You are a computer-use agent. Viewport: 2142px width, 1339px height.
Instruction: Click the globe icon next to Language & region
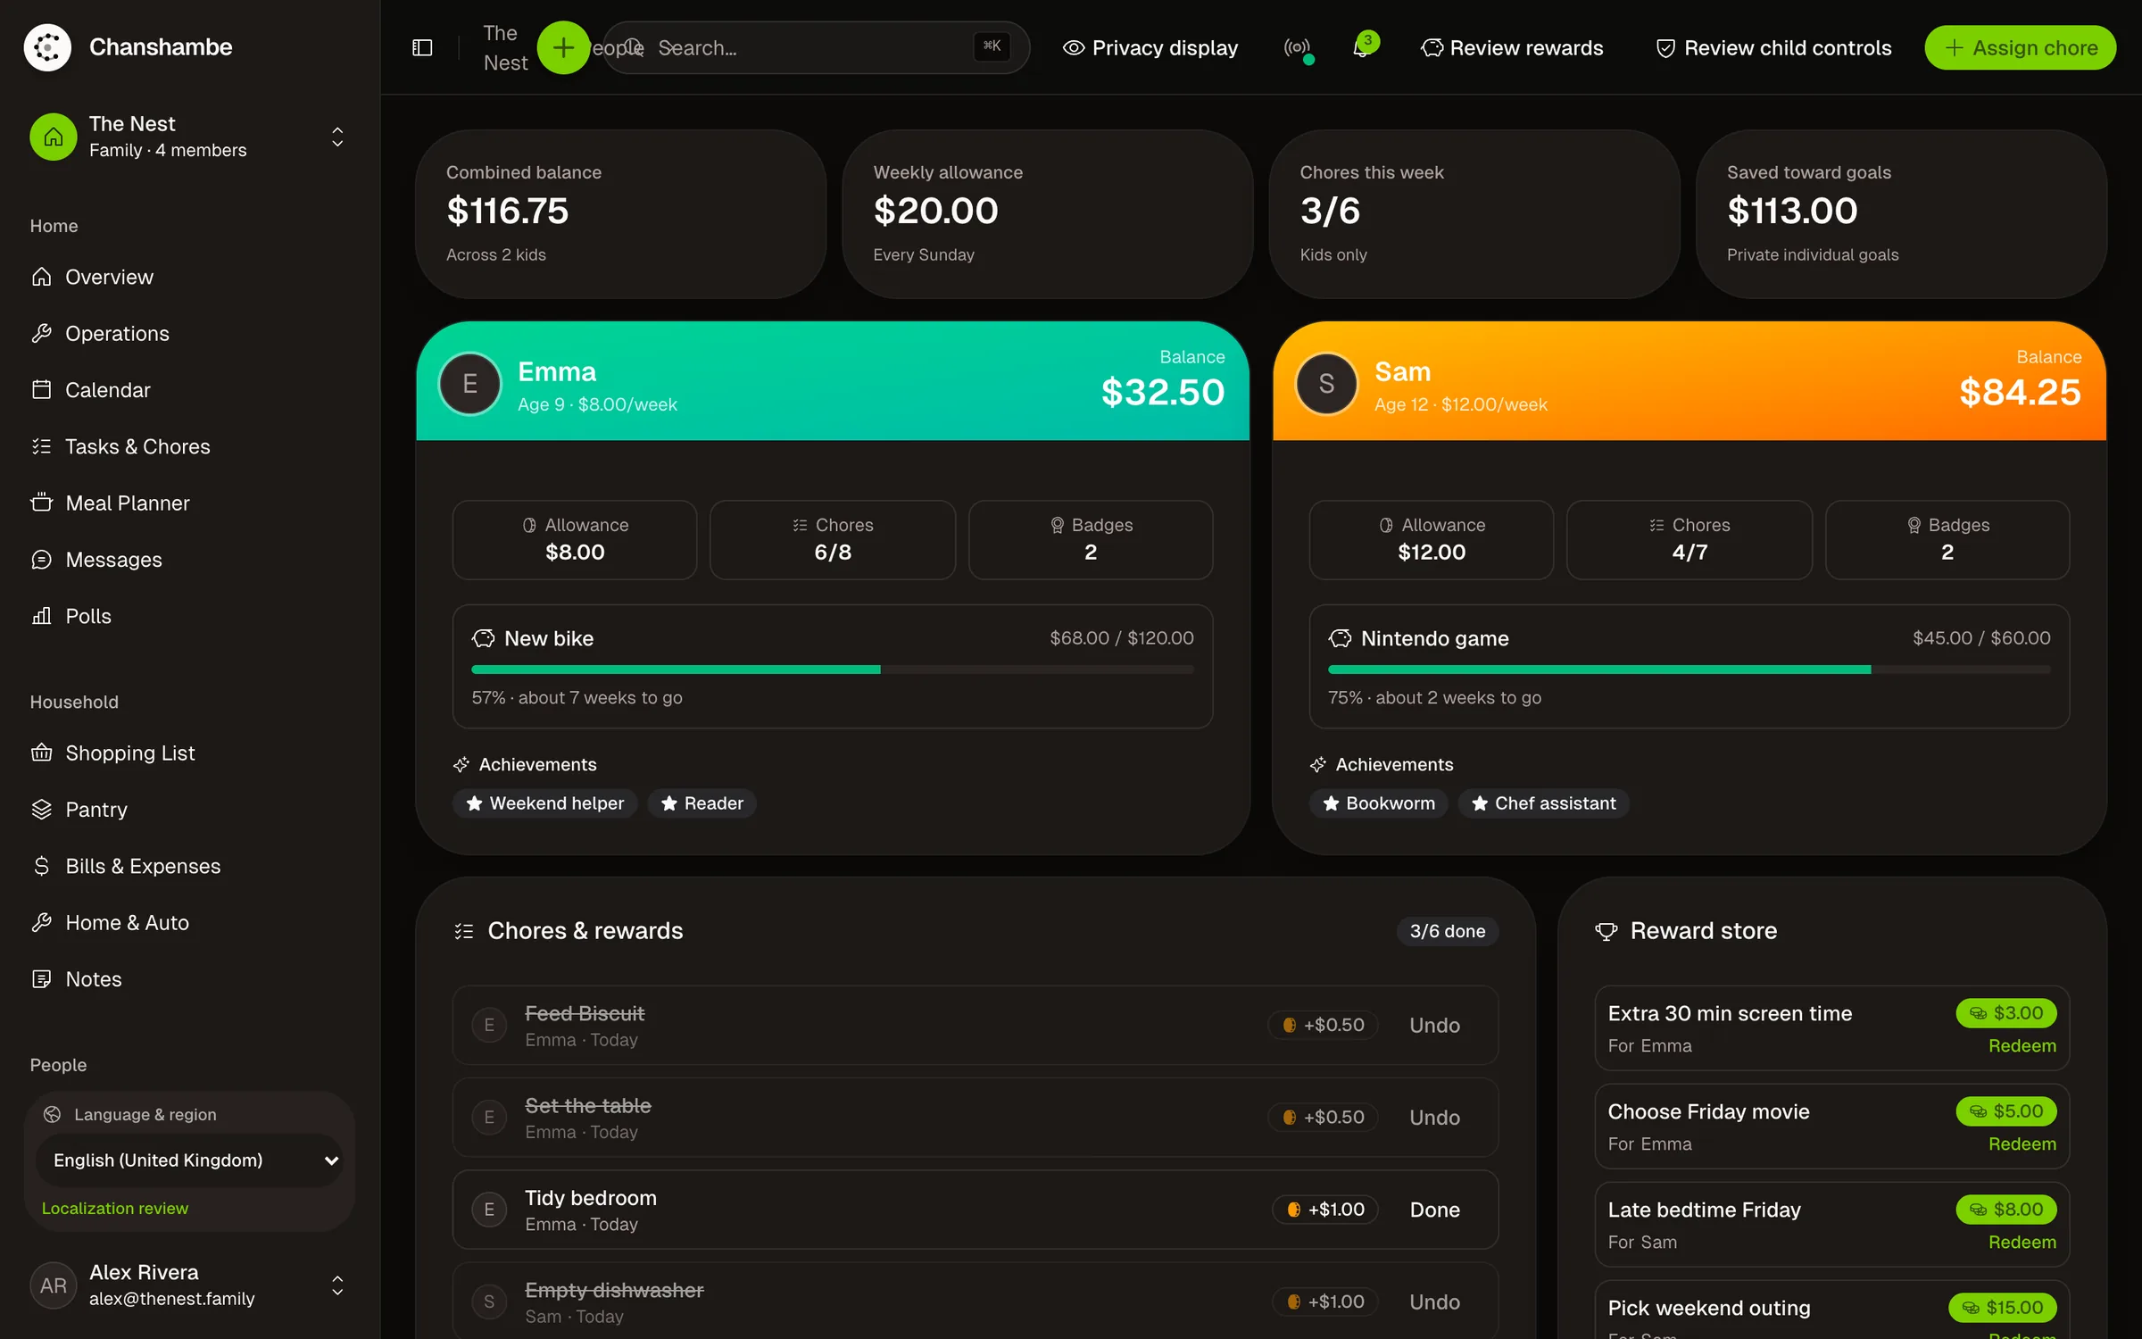tap(53, 1114)
